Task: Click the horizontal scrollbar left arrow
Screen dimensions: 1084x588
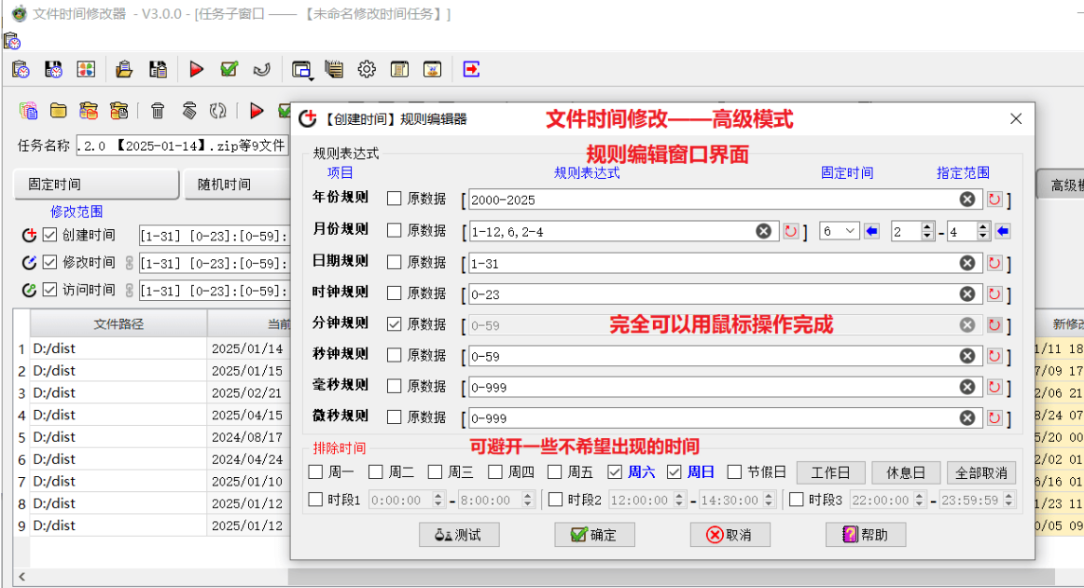Action: (21, 576)
